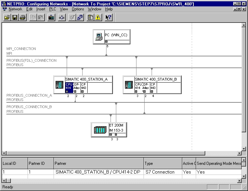The height and width of the screenshot is (191, 248).
Task: Select CPU 414 module in STATION_A
Action: 69,88
